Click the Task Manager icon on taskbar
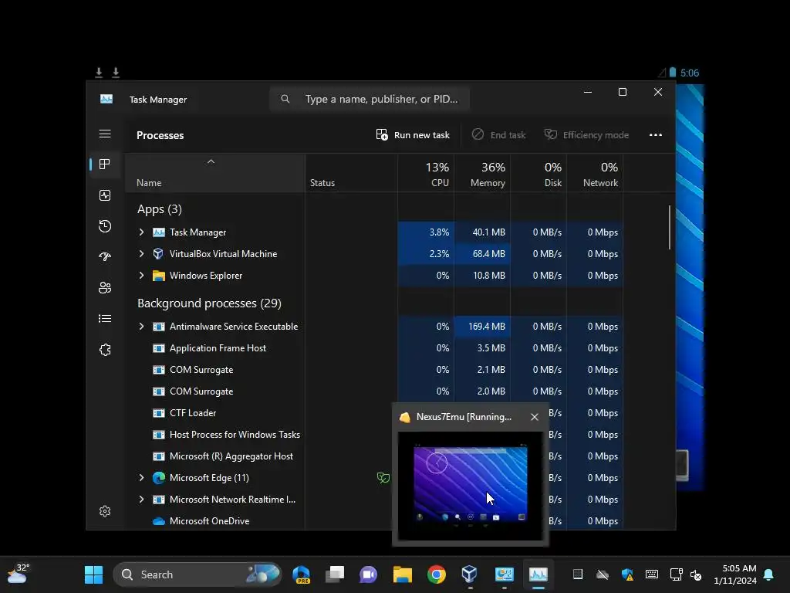Viewport: 790px width, 593px height. [x=538, y=574]
